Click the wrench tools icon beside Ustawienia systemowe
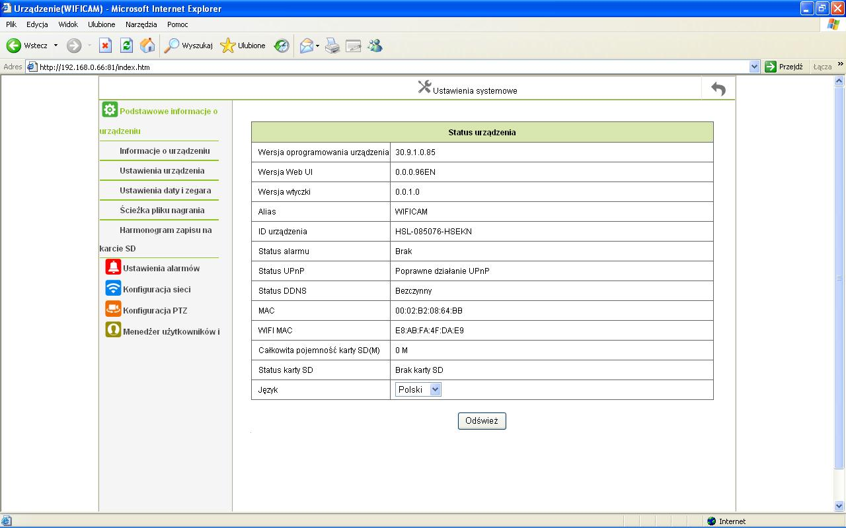 click(x=424, y=87)
